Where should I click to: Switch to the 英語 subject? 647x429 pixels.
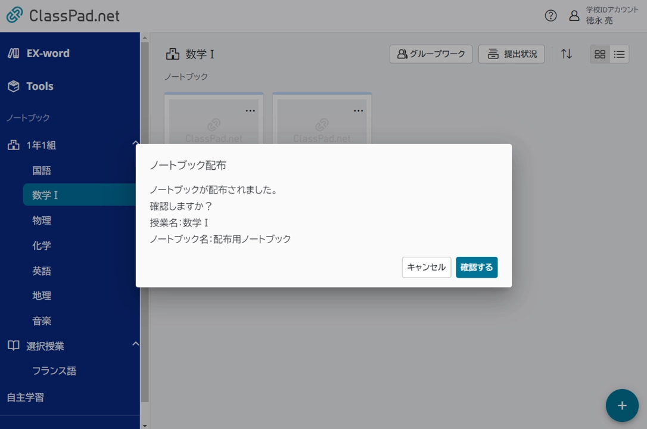tap(42, 271)
